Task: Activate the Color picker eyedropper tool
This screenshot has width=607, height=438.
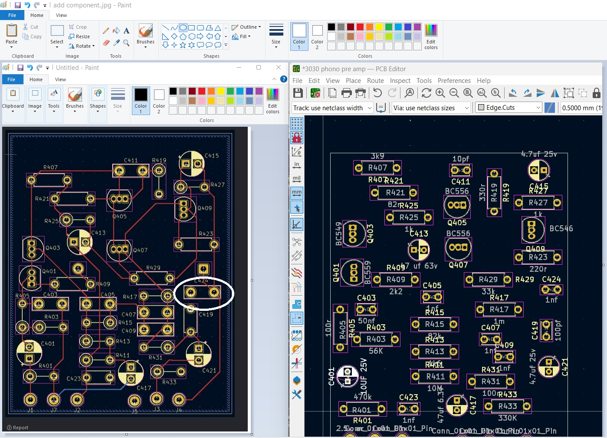Action: (116, 43)
